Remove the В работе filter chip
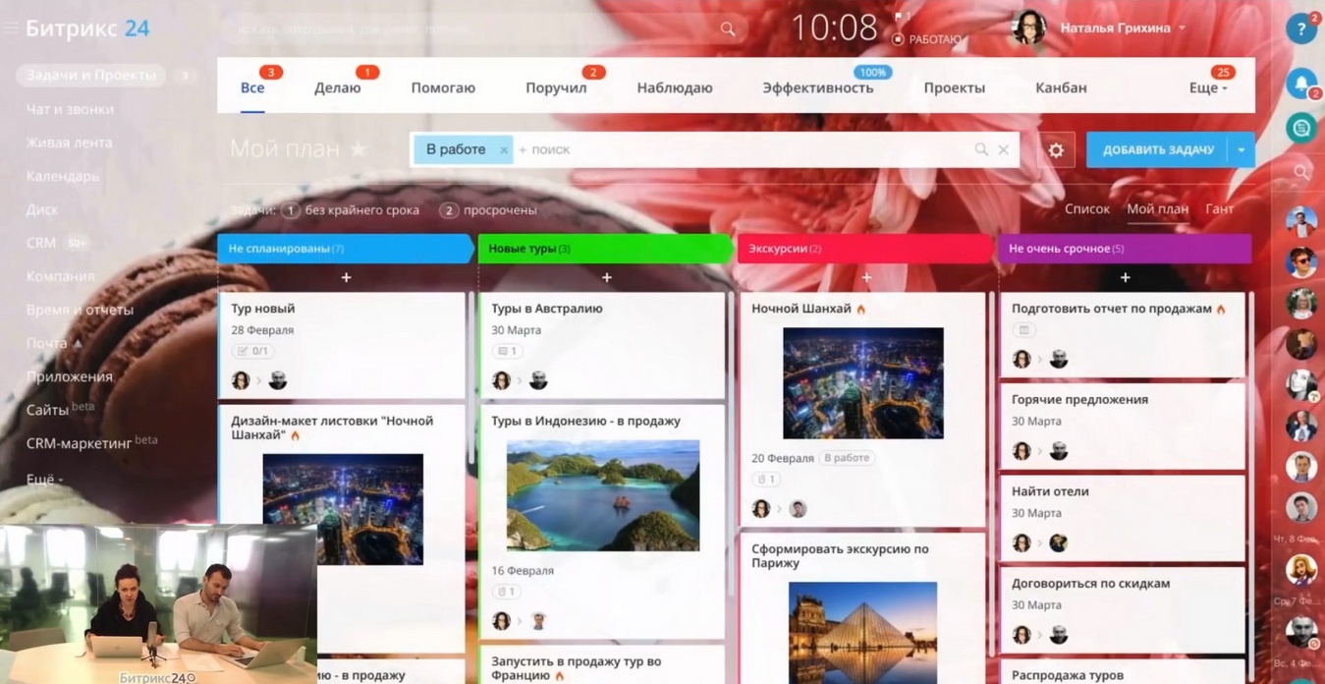The height and width of the screenshot is (684, 1325). pos(504,150)
